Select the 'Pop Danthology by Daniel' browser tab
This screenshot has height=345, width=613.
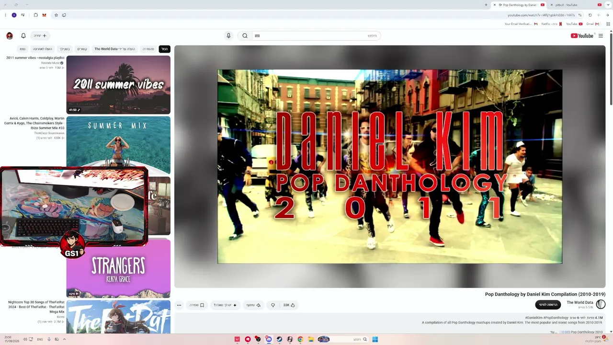click(x=519, y=5)
